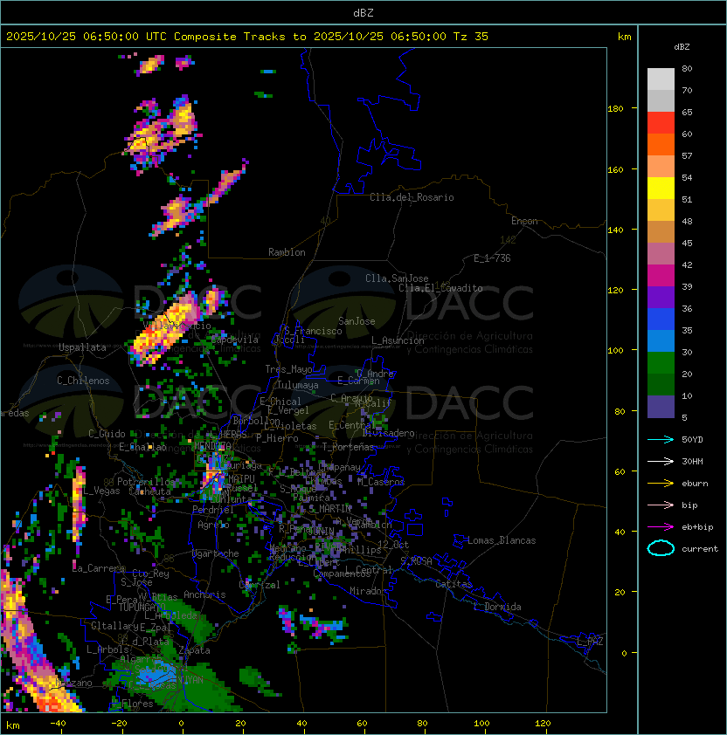
Task: Click the Ugarteche map label
Action: (x=216, y=553)
